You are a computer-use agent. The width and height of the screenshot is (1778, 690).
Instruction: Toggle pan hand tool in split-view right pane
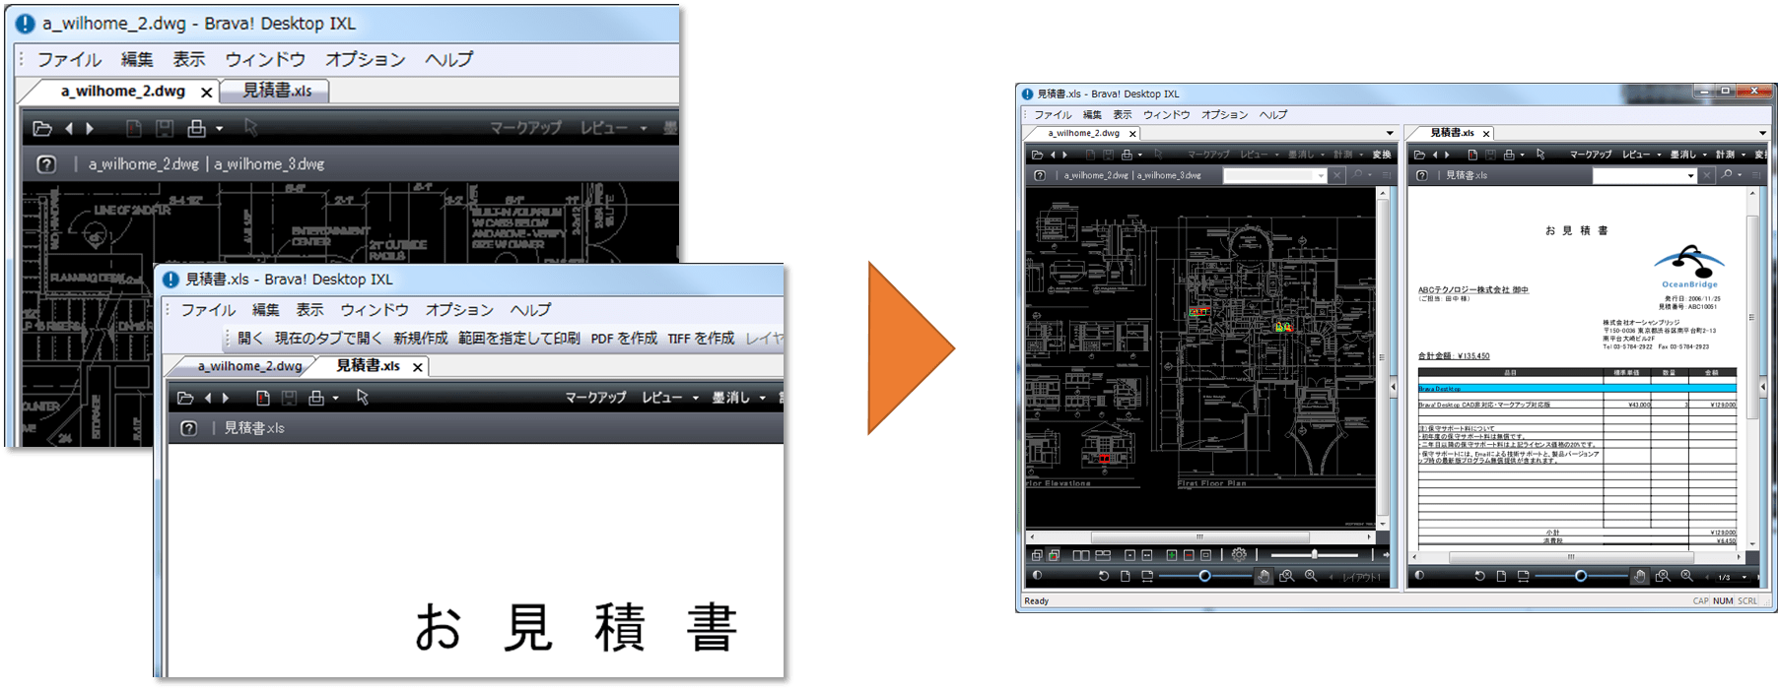1639,576
